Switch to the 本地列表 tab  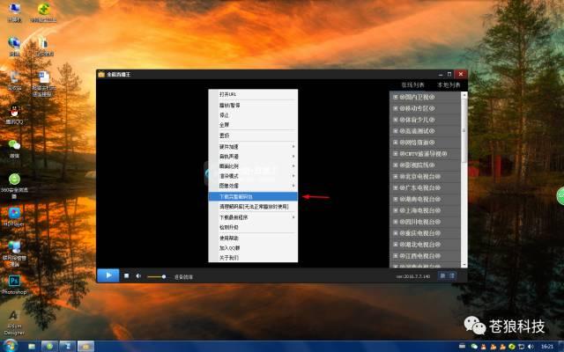449,85
